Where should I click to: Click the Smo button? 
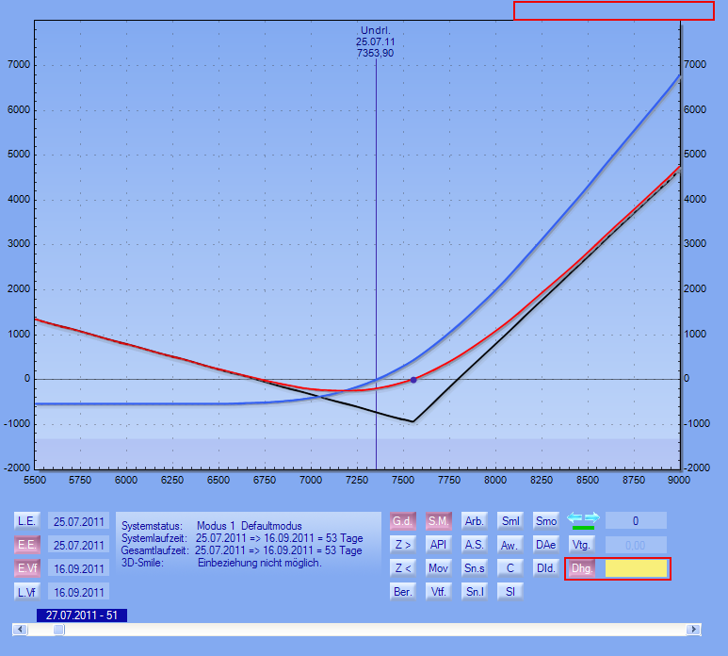(x=546, y=520)
